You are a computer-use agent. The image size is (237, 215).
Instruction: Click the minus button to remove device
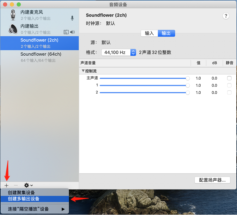click(x=16, y=185)
